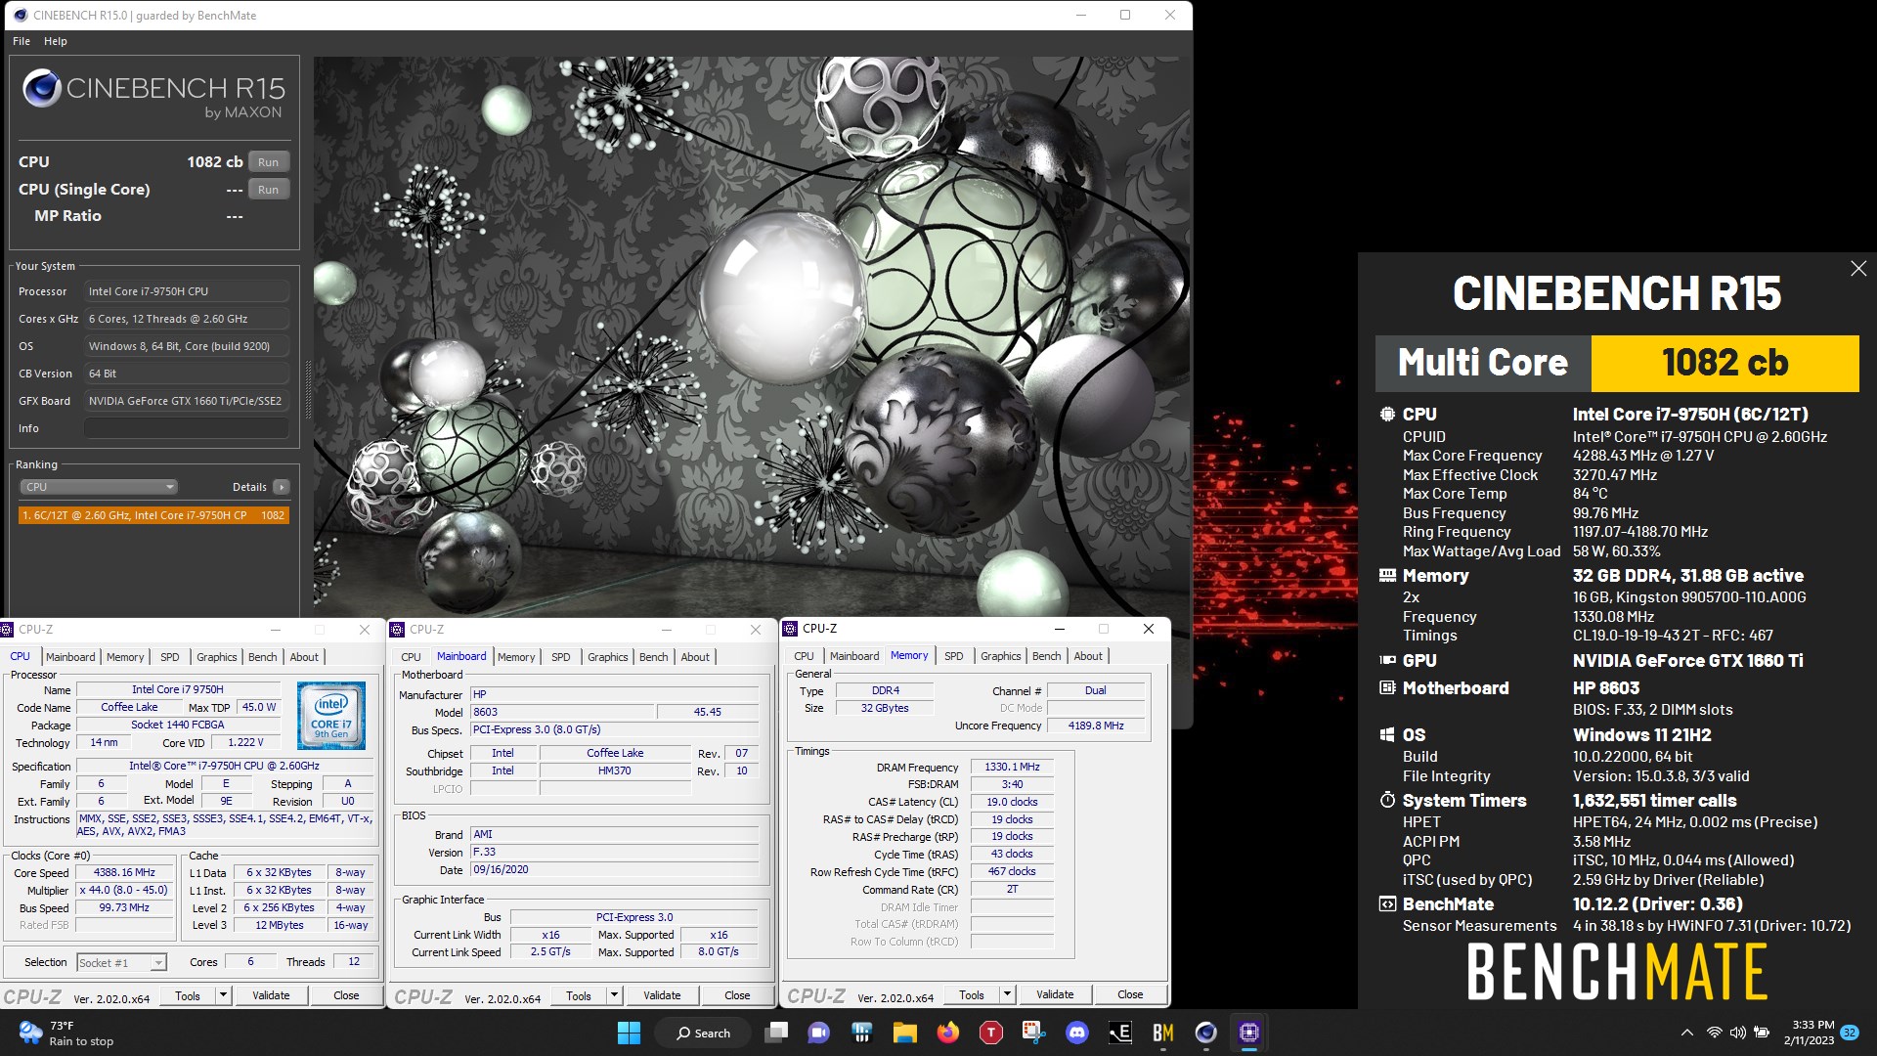Screen dimensions: 1877x1056
Task: Open Bench tab in left CPU-Z window
Action: [x=263, y=657]
